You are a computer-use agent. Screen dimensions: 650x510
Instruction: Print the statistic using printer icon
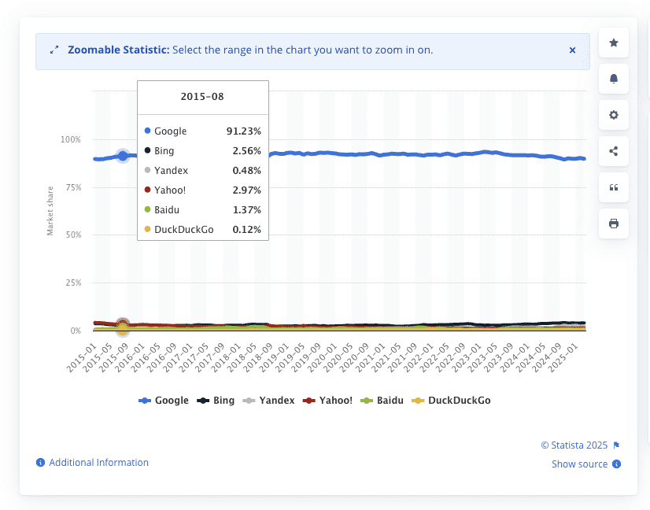[x=614, y=224]
